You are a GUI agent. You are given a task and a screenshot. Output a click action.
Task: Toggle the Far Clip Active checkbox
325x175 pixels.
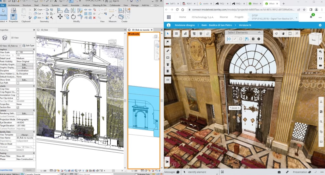pos(18,98)
